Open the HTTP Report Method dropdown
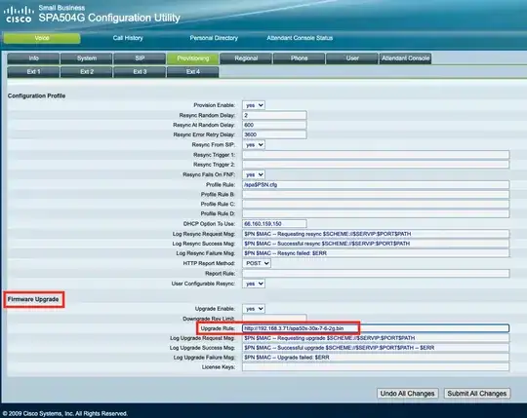The width and height of the screenshot is (527, 418). tap(257, 263)
